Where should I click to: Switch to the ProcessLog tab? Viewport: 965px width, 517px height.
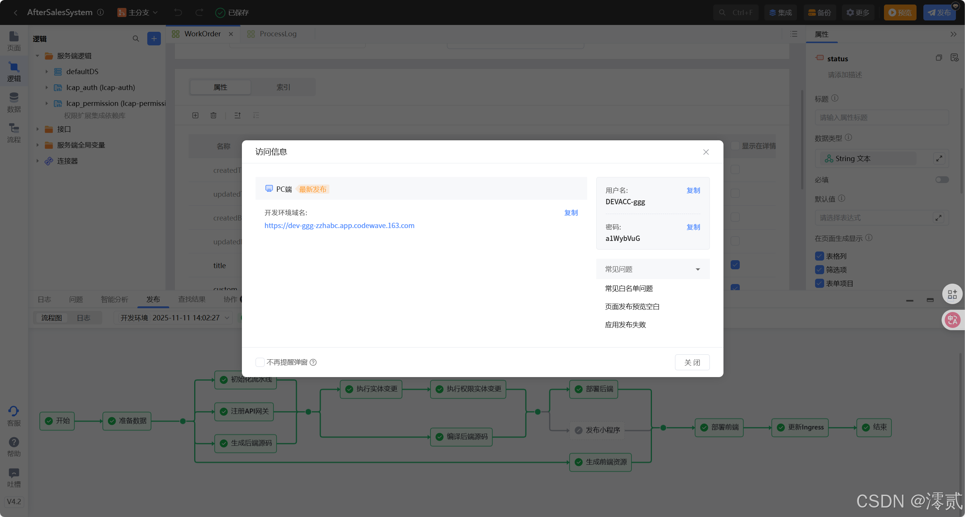click(277, 34)
